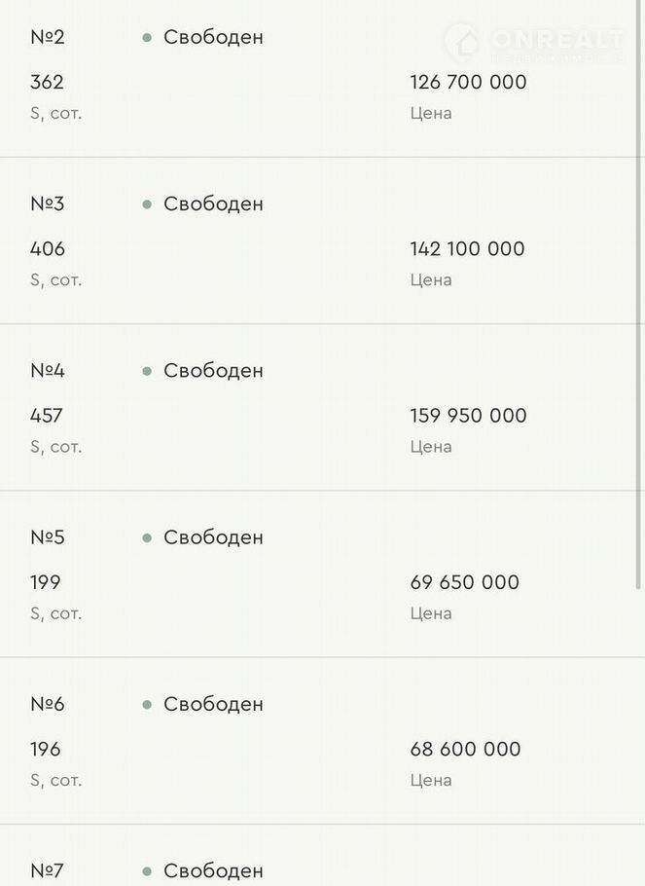This screenshot has width=645, height=886.
Task: Click the 159 950 000 price
Action: [x=468, y=416]
